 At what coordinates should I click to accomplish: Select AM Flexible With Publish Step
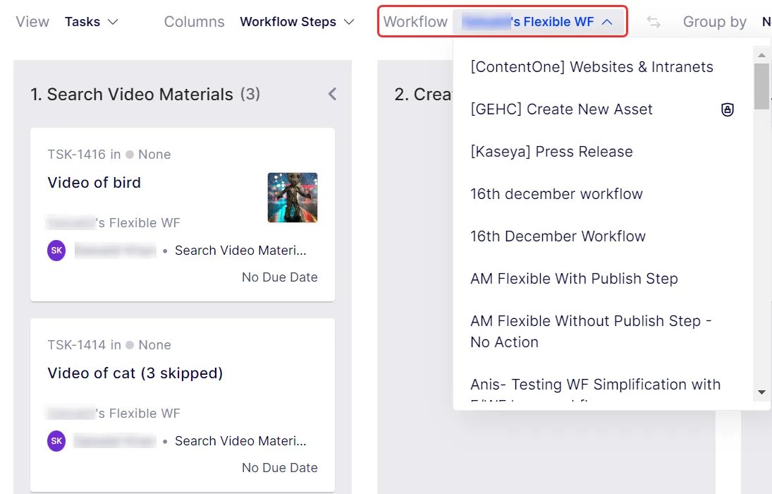(574, 279)
